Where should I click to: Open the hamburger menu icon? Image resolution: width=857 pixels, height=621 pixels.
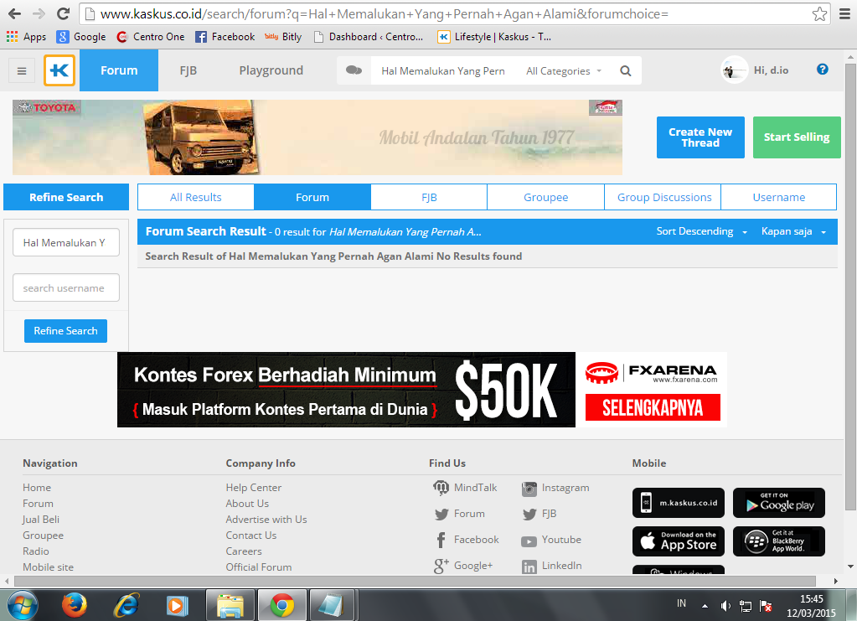[x=22, y=71]
